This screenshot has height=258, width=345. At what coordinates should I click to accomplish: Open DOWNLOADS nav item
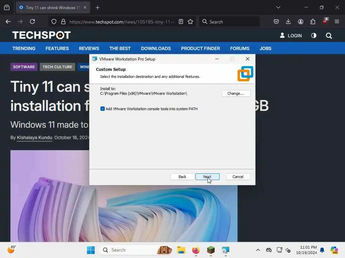pos(156,48)
